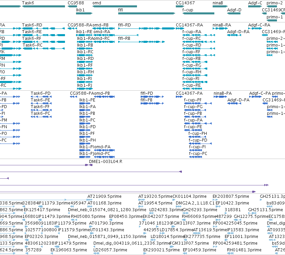The image size is (285, 255).
Task: Select the ninaB-RA transcript label
Action: coord(222,25)
